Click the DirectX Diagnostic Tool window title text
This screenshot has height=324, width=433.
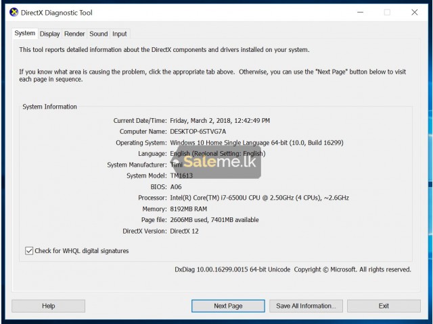point(57,13)
